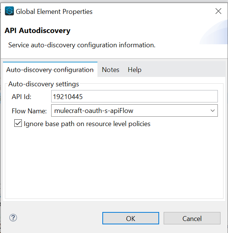
Task: Expand the Flow Name dropdown arrow
Action: [x=213, y=111]
